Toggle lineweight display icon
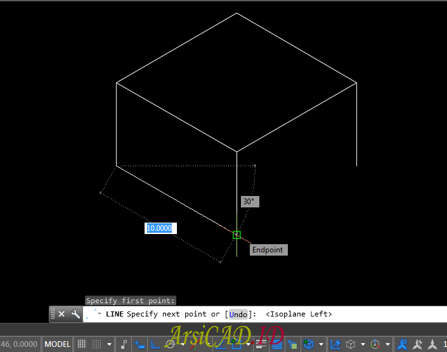 [261, 344]
